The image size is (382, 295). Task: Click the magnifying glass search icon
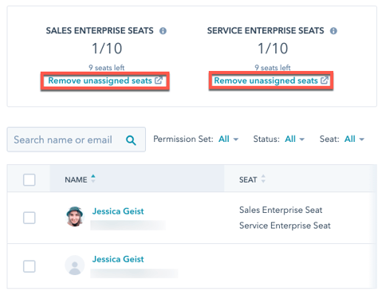click(131, 140)
